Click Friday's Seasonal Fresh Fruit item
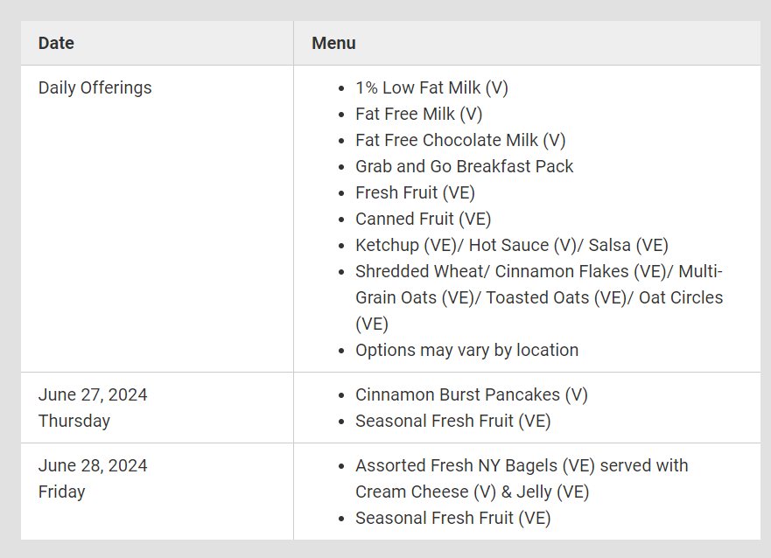 pyautogui.click(x=452, y=519)
